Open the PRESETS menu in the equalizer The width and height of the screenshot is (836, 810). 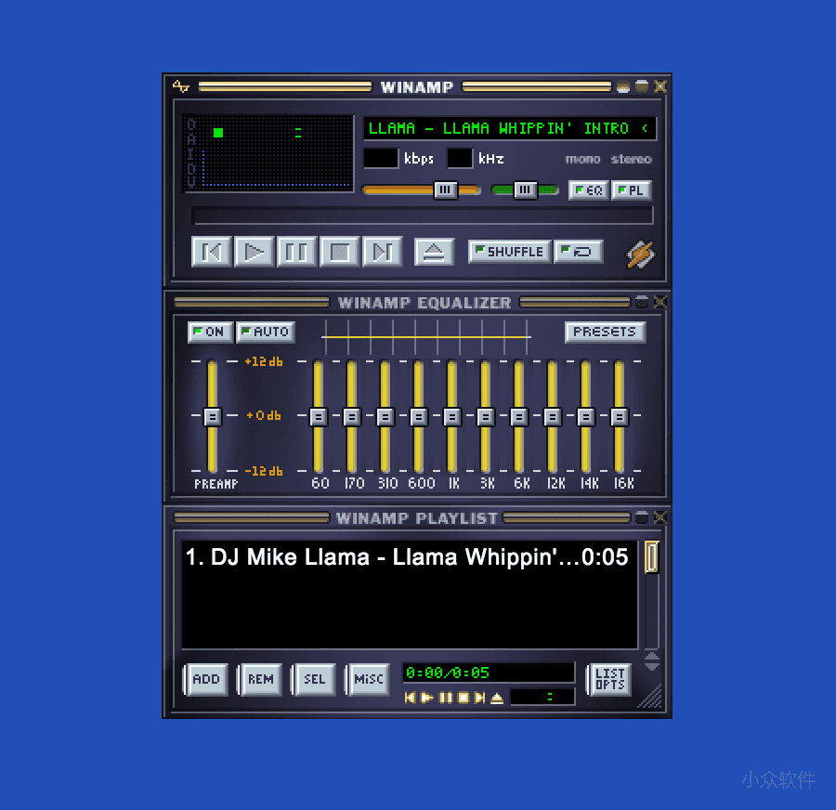[605, 332]
